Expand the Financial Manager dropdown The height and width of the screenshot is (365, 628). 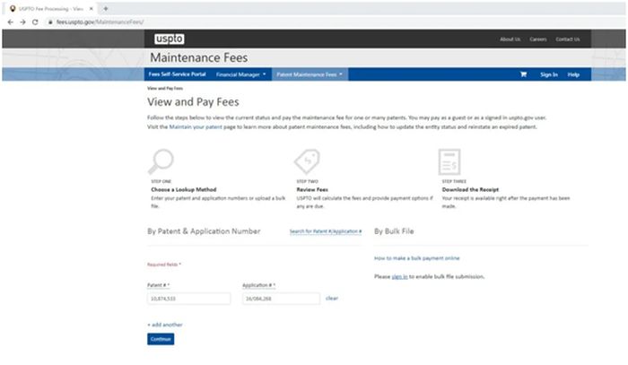(241, 74)
